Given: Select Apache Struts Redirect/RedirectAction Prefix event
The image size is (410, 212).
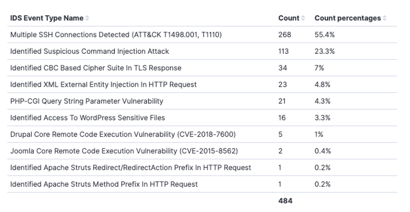Looking at the screenshot, I should coord(131,168).
